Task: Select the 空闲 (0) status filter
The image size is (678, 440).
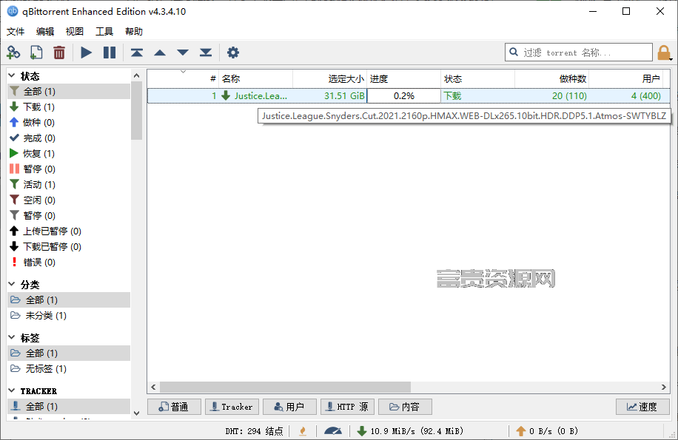Action: 69,200
